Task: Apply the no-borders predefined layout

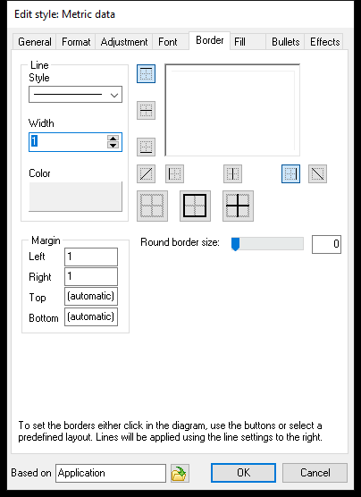Action: coord(152,206)
